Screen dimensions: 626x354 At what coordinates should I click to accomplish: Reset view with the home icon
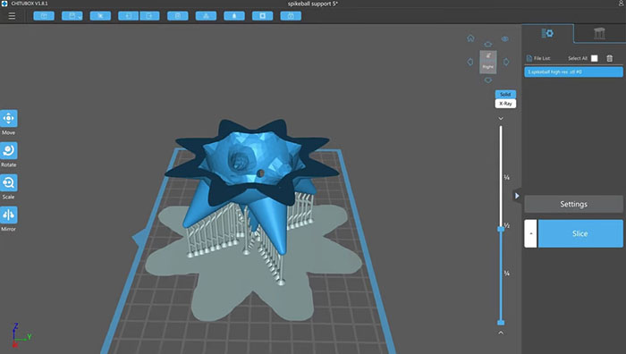[x=470, y=38]
